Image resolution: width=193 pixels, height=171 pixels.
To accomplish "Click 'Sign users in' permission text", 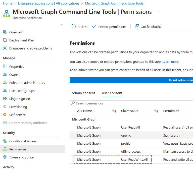I will [172, 135].
